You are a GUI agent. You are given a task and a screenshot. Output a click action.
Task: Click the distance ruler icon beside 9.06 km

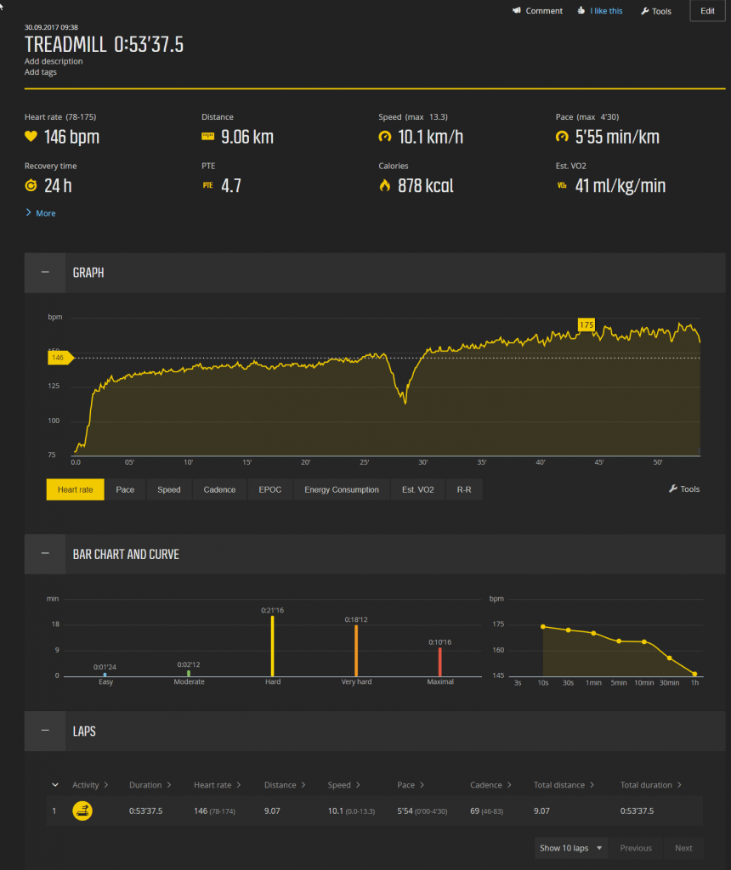207,137
